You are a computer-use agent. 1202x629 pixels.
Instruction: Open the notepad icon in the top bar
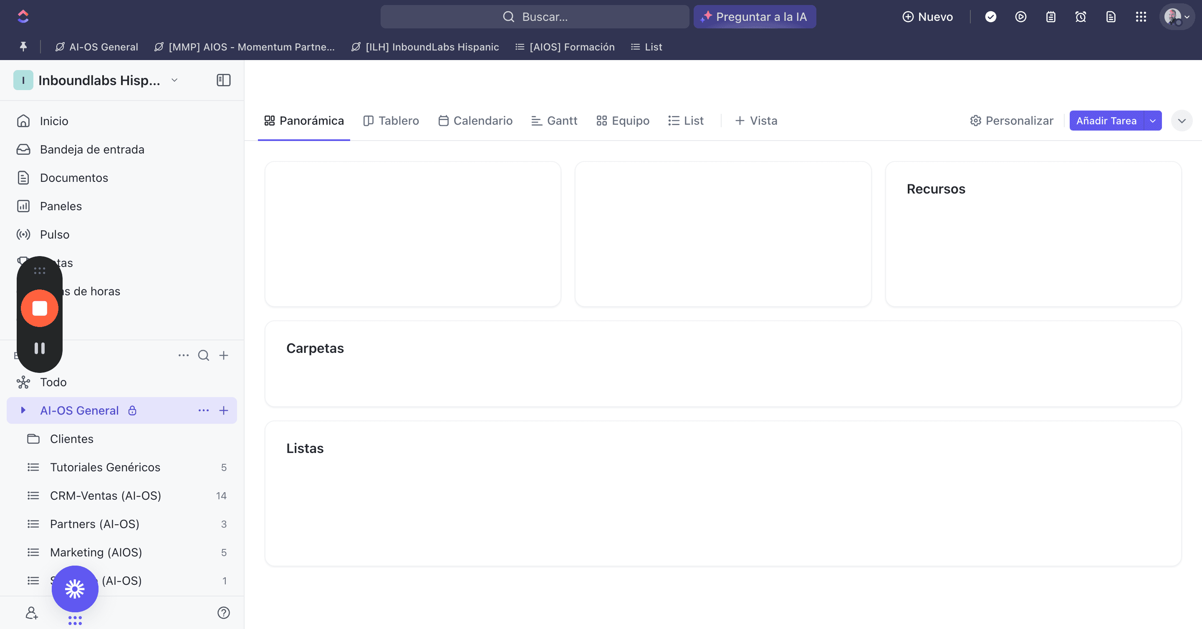point(1051,17)
